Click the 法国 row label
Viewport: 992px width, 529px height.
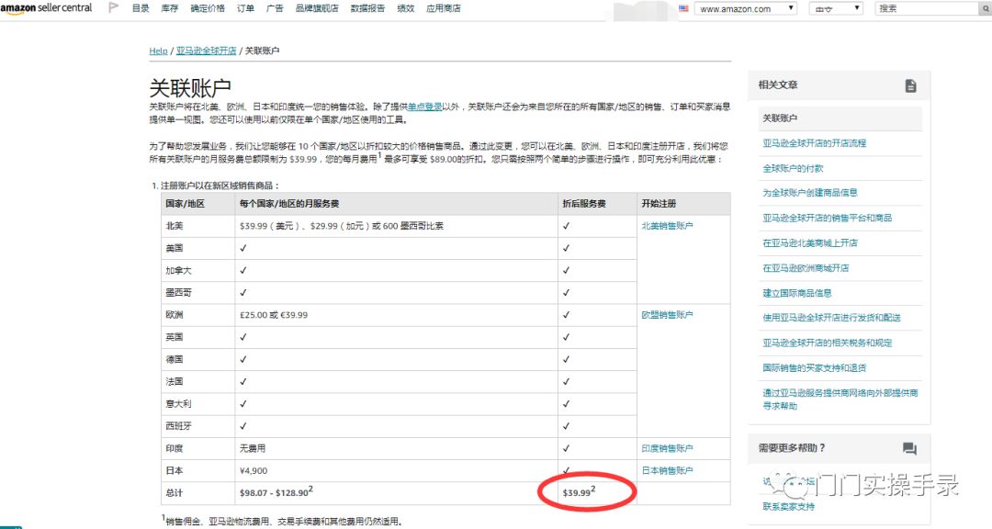(174, 381)
